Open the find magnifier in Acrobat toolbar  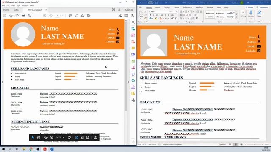(30, 16)
